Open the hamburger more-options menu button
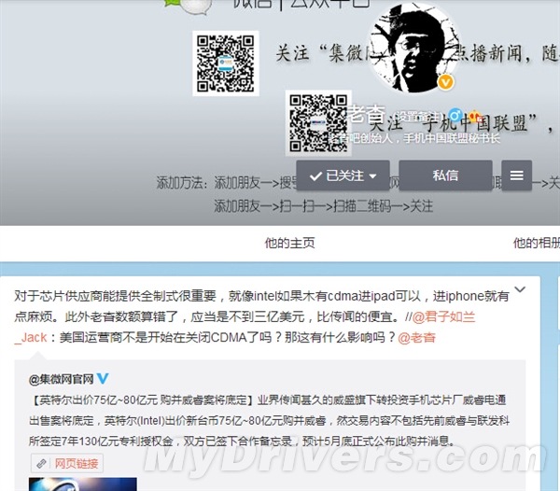The height and width of the screenshot is (491, 560). coord(516,175)
